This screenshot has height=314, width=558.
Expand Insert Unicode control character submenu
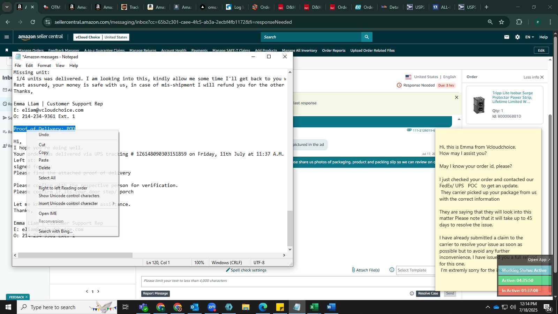tap(73, 203)
